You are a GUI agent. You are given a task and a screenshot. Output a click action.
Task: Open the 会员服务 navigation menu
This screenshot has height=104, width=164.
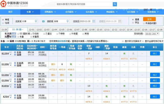[x=71, y=12]
